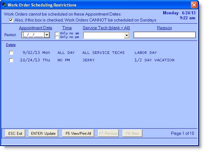Check delete box for Labor Day entry
The height and width of the screenshot is (151, 204).
(x=11, y=53)
